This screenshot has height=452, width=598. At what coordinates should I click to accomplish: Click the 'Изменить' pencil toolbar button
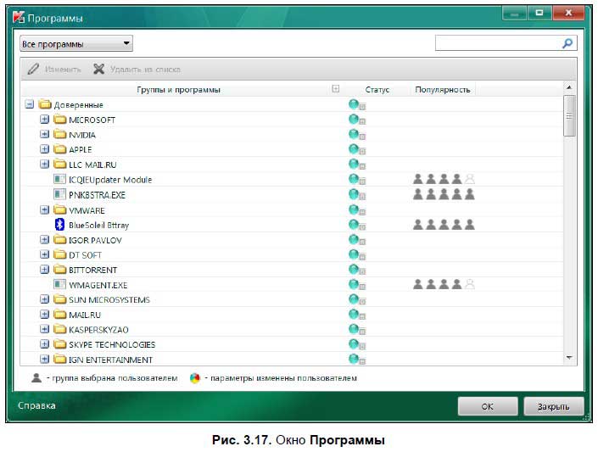coord(54,69)
